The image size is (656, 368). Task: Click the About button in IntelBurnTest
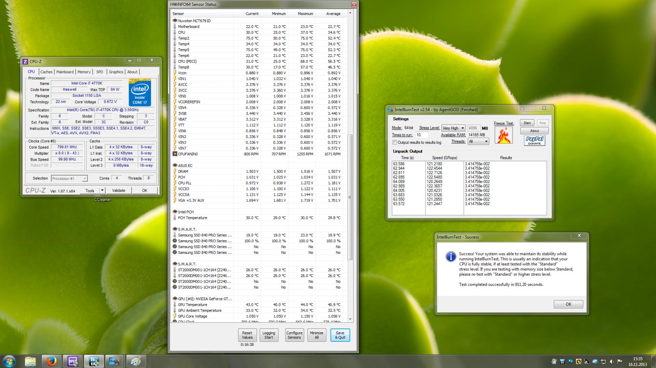534,131
